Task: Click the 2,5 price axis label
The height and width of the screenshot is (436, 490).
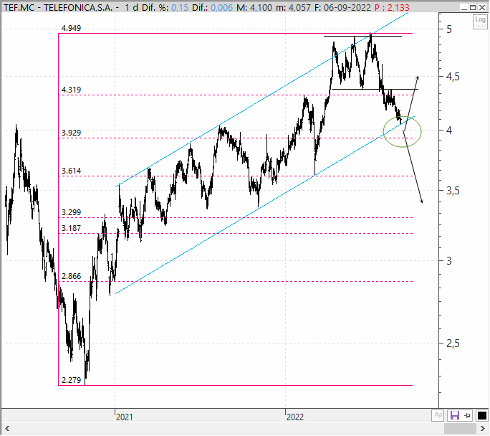Action: (453, 343)
